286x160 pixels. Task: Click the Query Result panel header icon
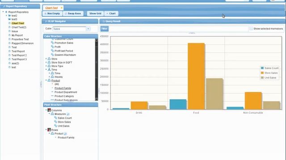(103, 21)
